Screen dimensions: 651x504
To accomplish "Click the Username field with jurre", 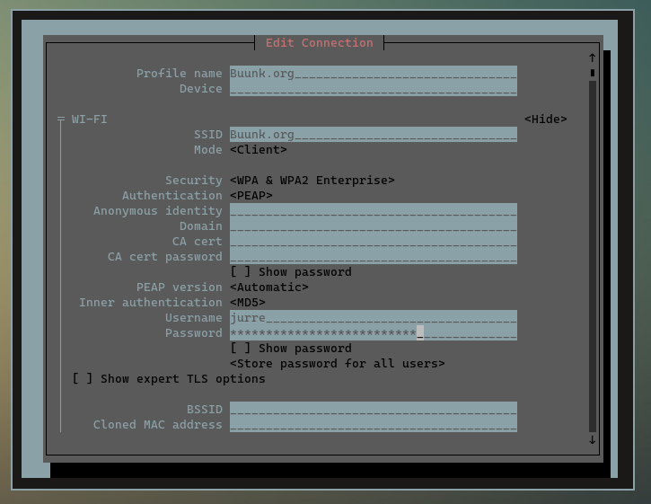I will (x=373, y=318).
